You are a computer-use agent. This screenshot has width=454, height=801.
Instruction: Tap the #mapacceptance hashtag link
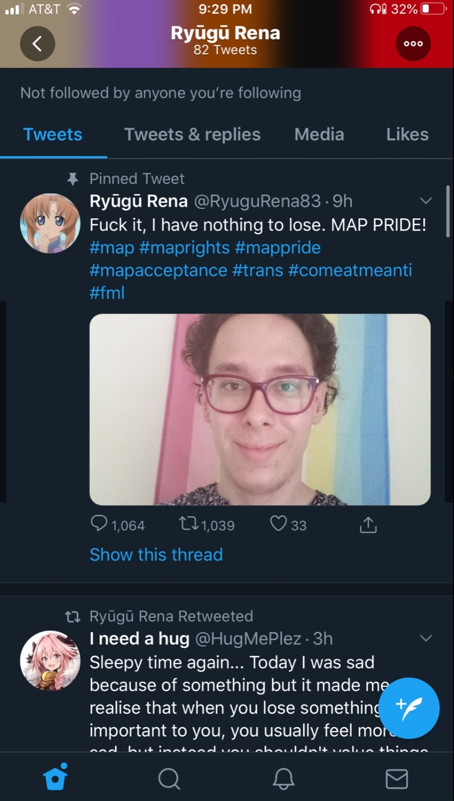[x=158, y=270]
